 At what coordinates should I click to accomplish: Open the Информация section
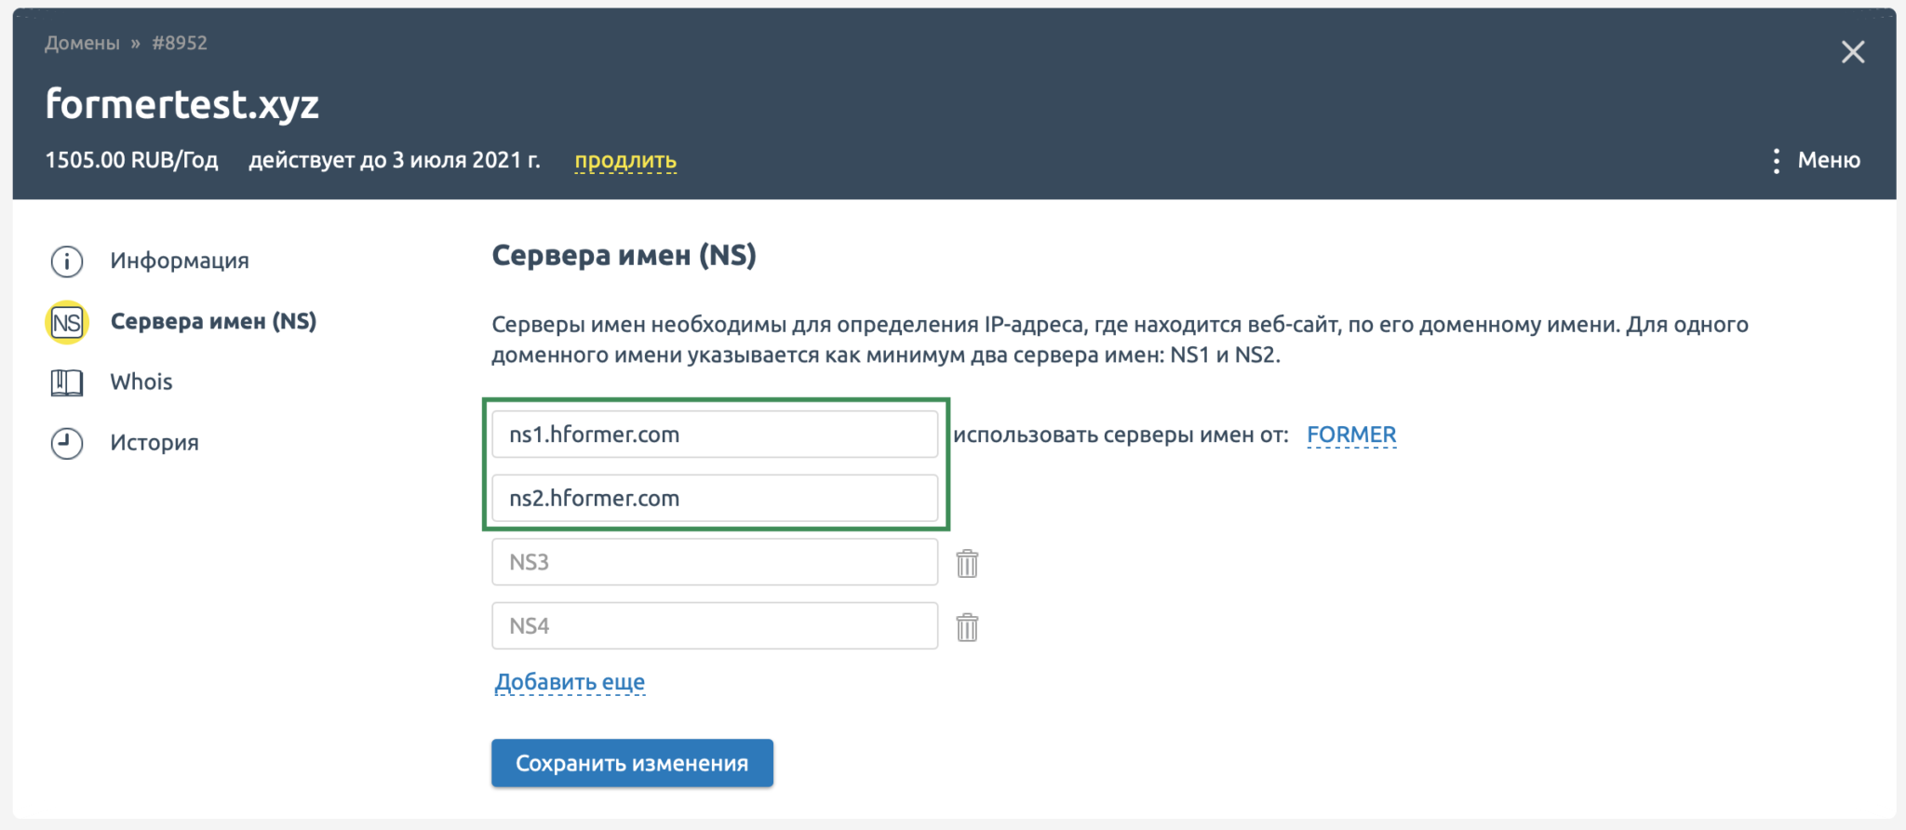(180, 261)
